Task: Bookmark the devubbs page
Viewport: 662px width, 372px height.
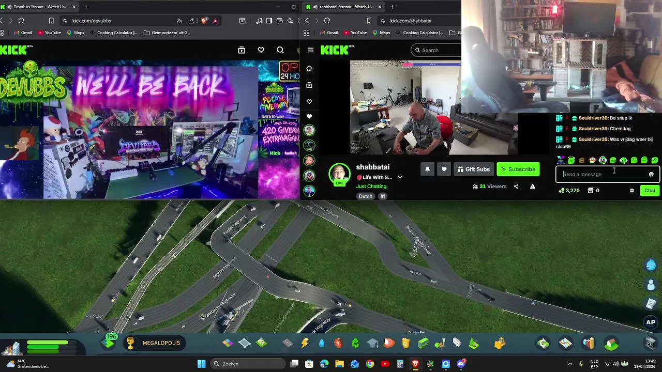Action: (51, 21)
